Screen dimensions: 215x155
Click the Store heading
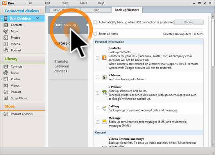point(9,106)
